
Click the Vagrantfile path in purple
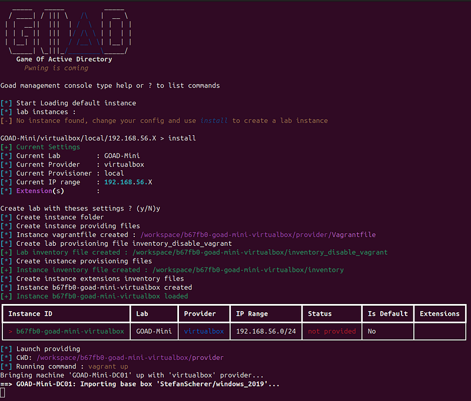coord(258,235)
